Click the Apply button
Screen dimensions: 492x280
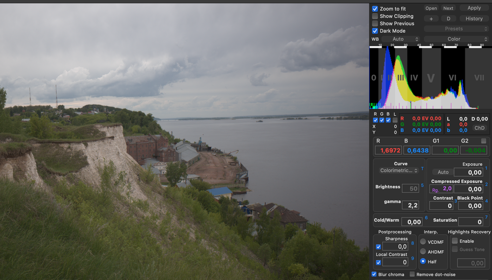(474, 8)
